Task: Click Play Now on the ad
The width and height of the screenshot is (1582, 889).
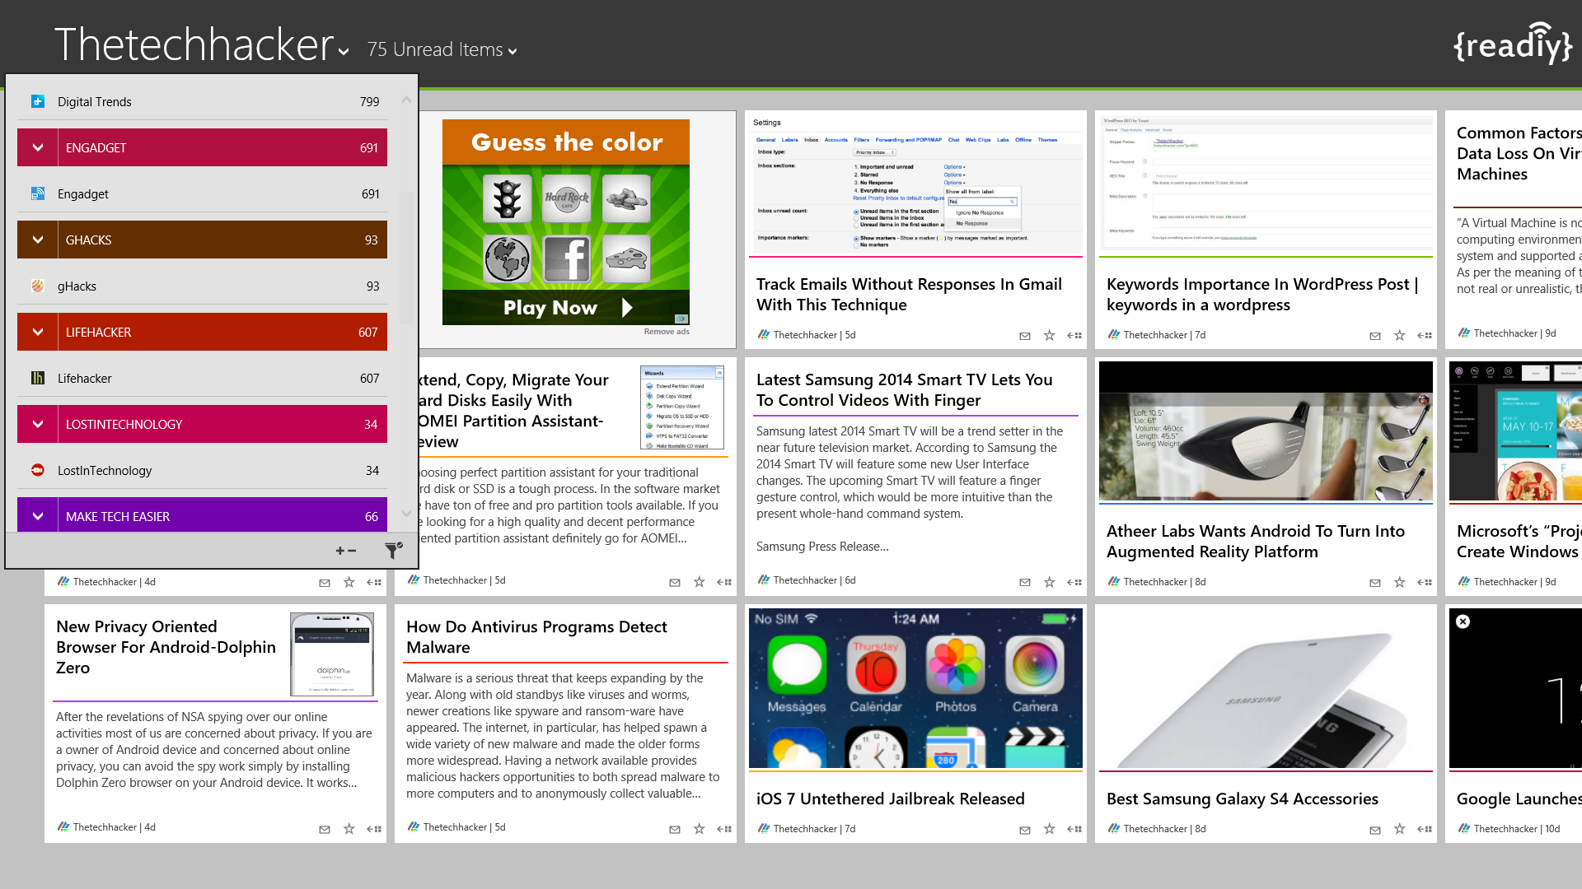Action: [x=566, y=308]
